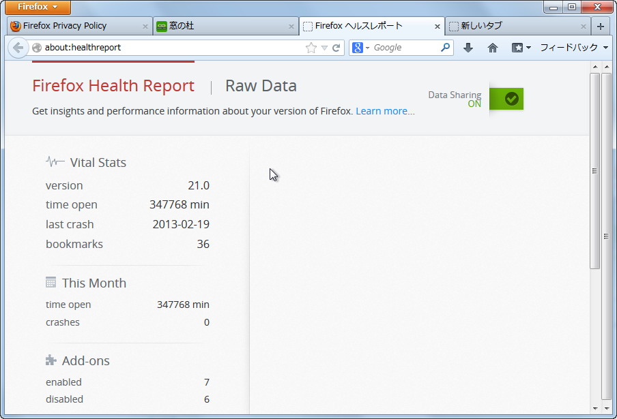Switch to the Raw Data view
This screenshot has height=419, width=617.
pos(261,86)
